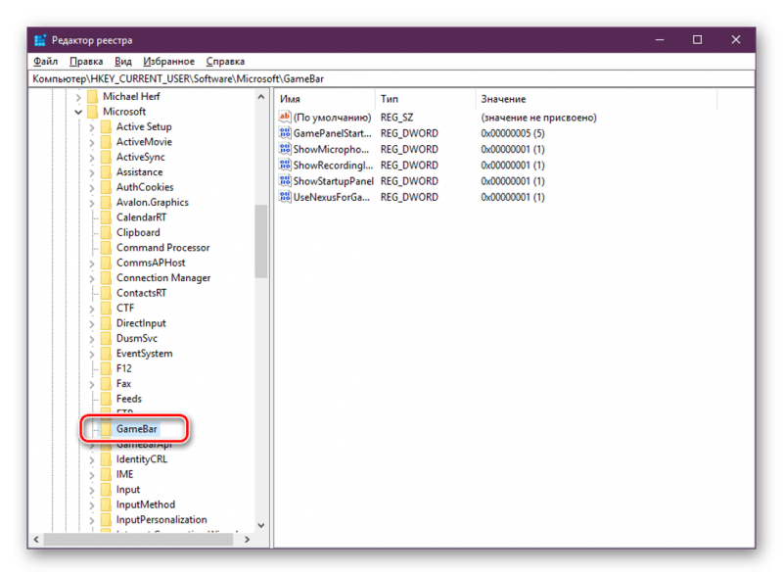Click the Active Setup folder icon
Viewport: 783px width, 576px height.
click(x=106, y=127)
